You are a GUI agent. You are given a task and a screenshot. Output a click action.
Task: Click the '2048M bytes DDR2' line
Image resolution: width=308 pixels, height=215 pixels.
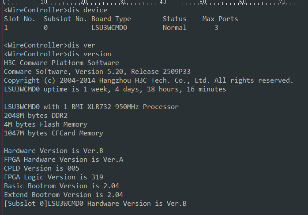point(35,116)
